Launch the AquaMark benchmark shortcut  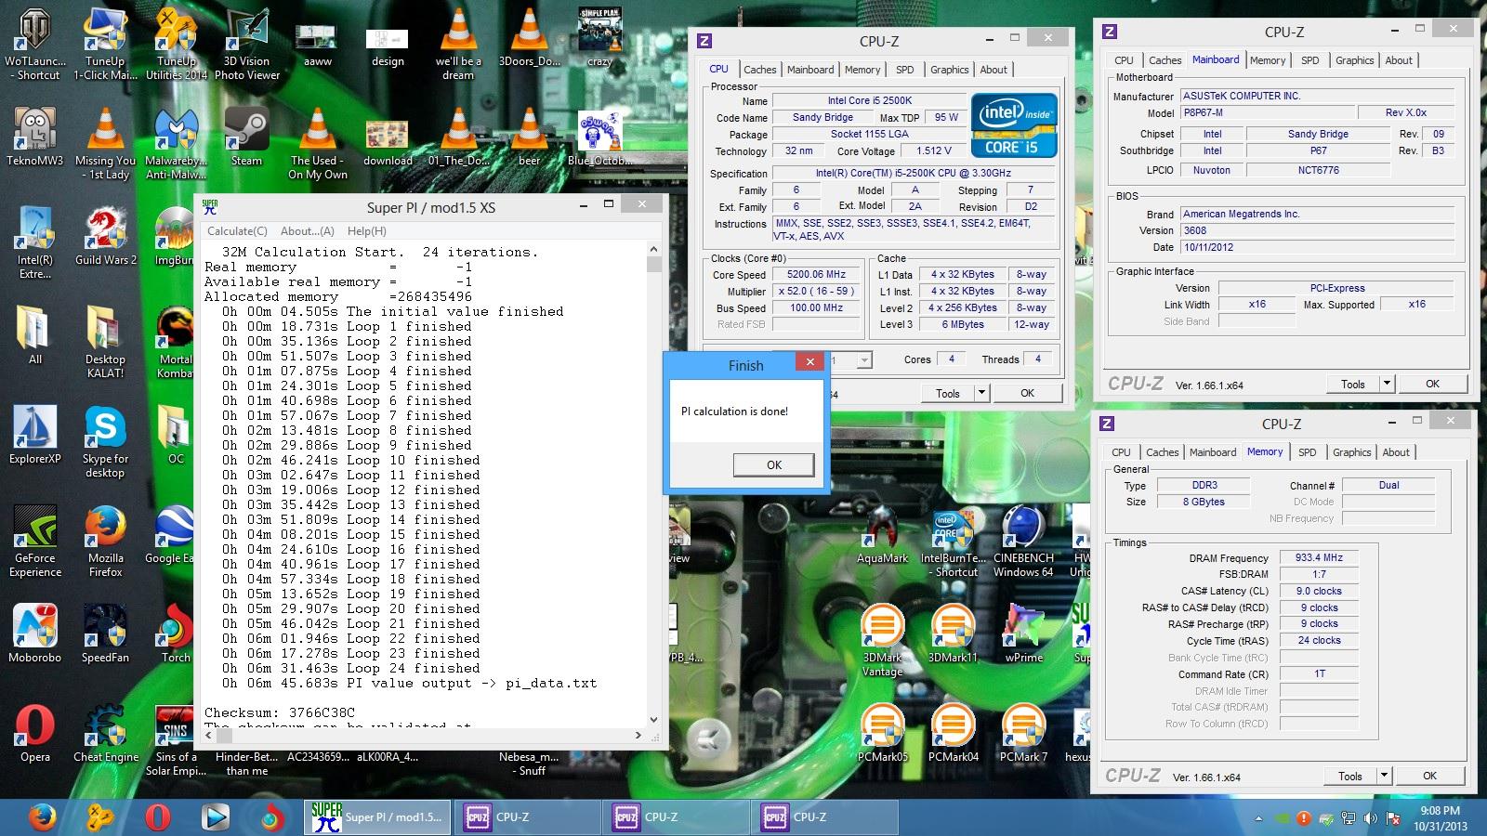tap(882, 534)
